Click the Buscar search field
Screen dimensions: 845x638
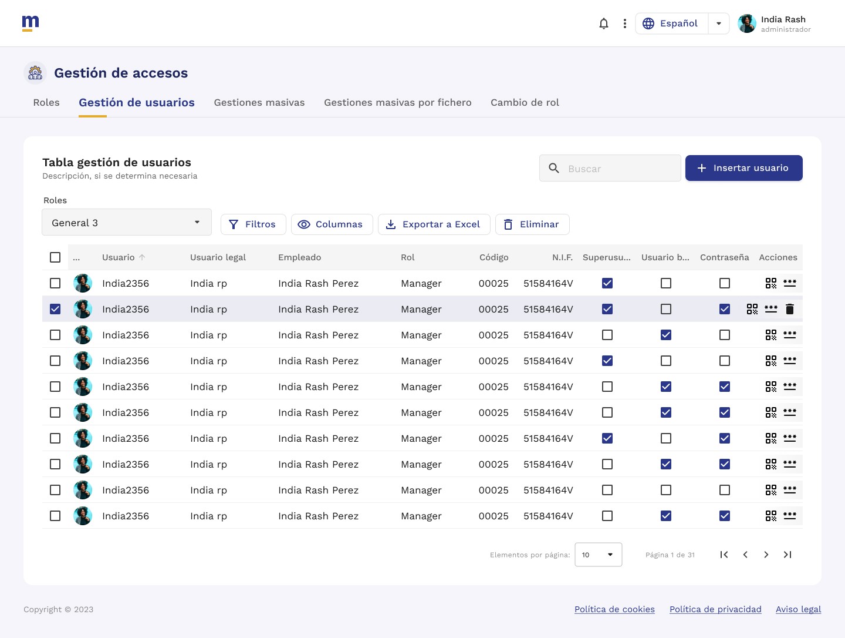(x=610, y=168)
